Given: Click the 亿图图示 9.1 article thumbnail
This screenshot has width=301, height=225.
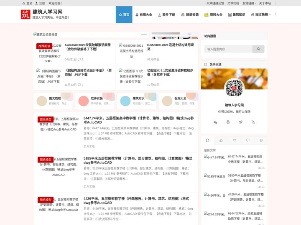Looking at the screenshot, I should pyautogui.click(x=131, y=76).
